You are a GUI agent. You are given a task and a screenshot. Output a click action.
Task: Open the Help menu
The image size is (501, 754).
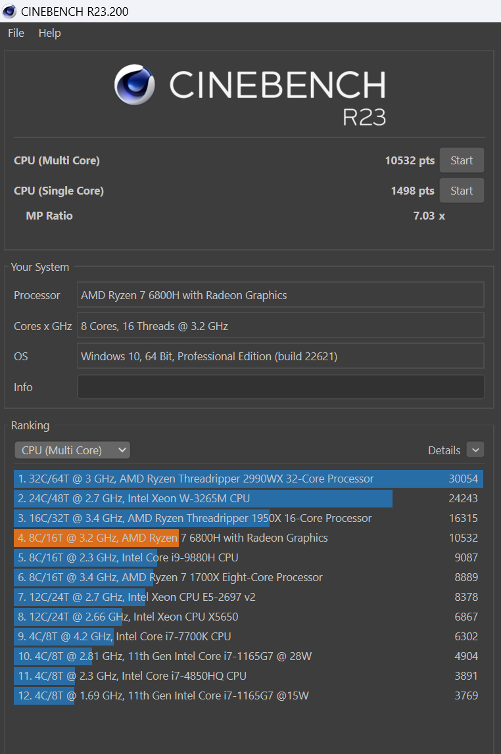(49, 33)
